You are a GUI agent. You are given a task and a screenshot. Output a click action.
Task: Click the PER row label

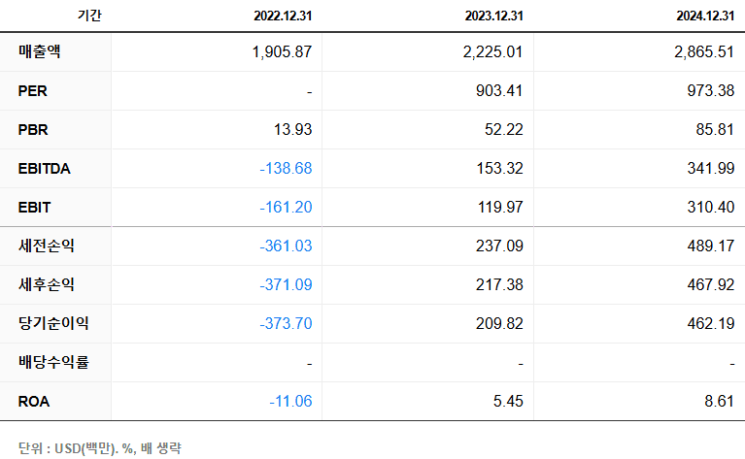tap(33, 90)
